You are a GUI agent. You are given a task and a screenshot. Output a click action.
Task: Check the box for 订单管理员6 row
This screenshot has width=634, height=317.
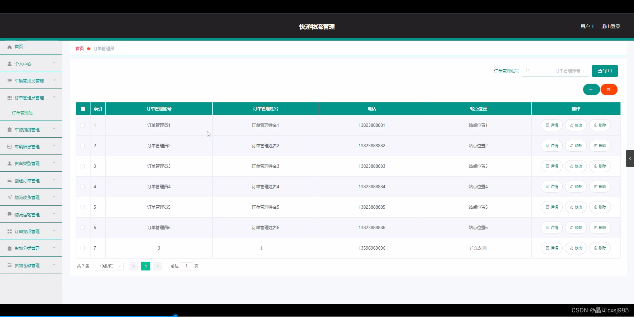(x=83, y=228)
